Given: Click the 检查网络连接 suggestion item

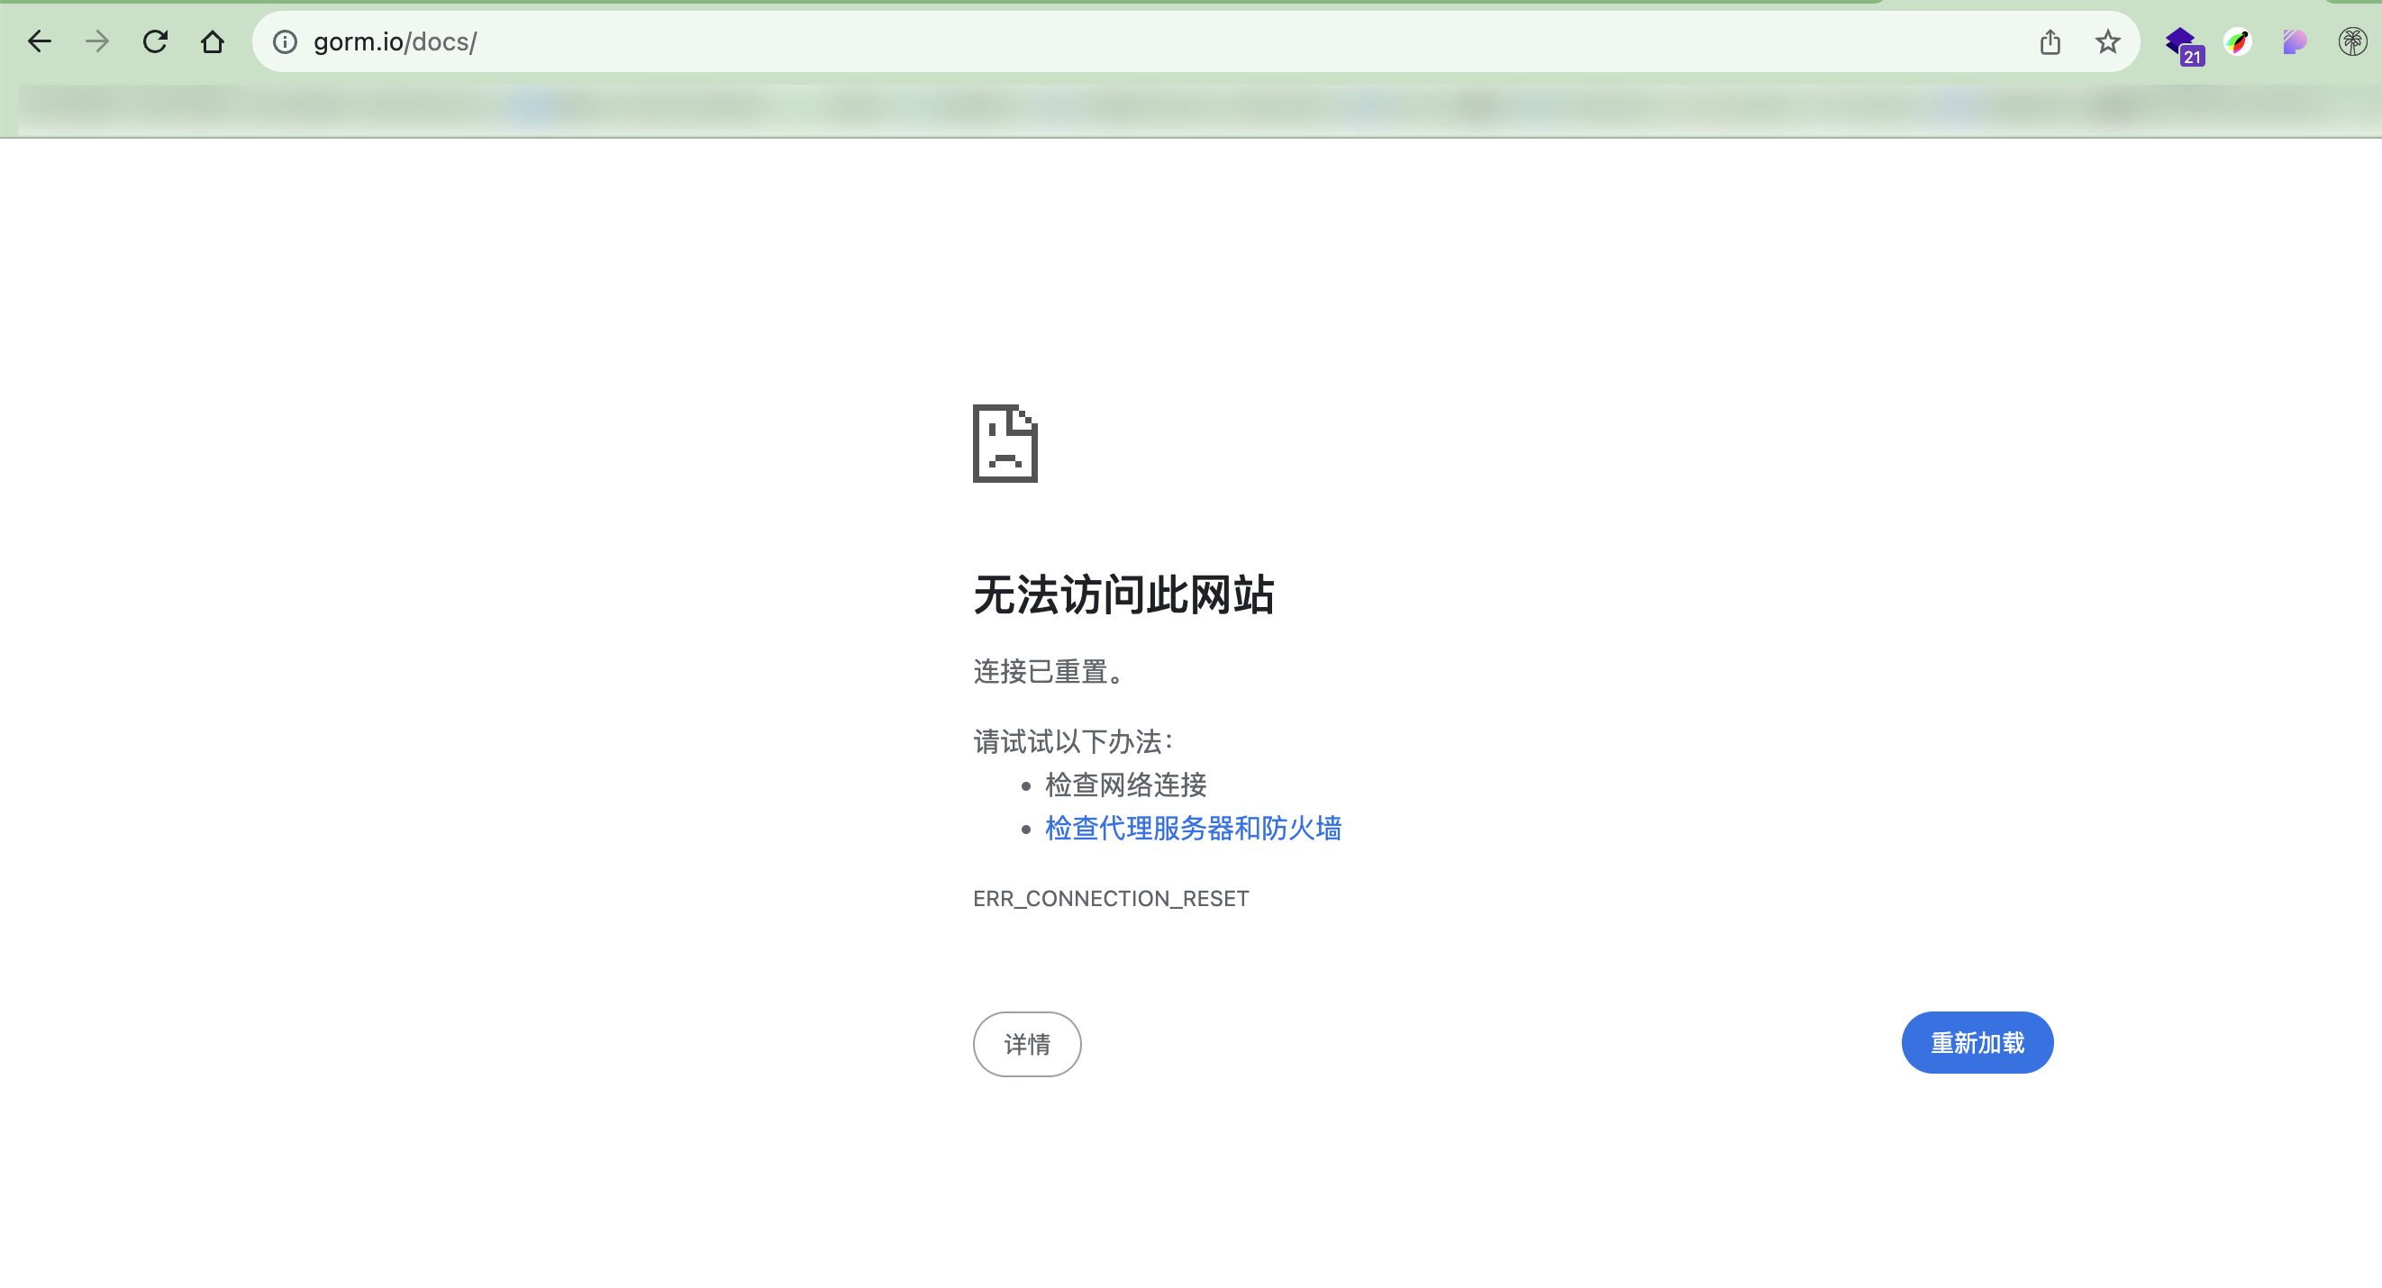Looking at the screenshot, I should coord(1125,785).
